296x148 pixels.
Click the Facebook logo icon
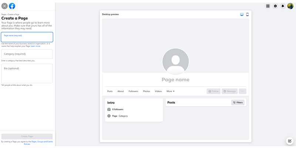pyautogui.click(x=12, y=6)
